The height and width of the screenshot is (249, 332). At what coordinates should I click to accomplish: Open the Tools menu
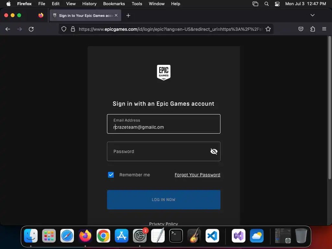[137, 4]
